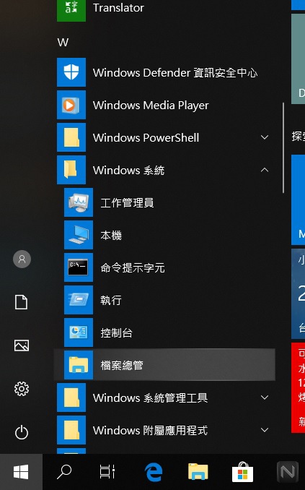Select the 'Windows Media Player' label
305x490 pixels.
click(x=151, y=106)
